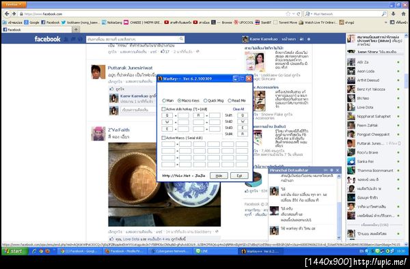
Task: Go to Firefox home page icon
Action: point(403,14)
